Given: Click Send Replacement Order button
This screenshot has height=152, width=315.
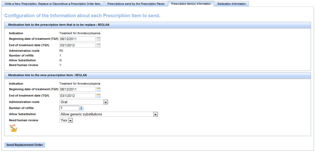Looking at the screenshot, I should 25,145.
